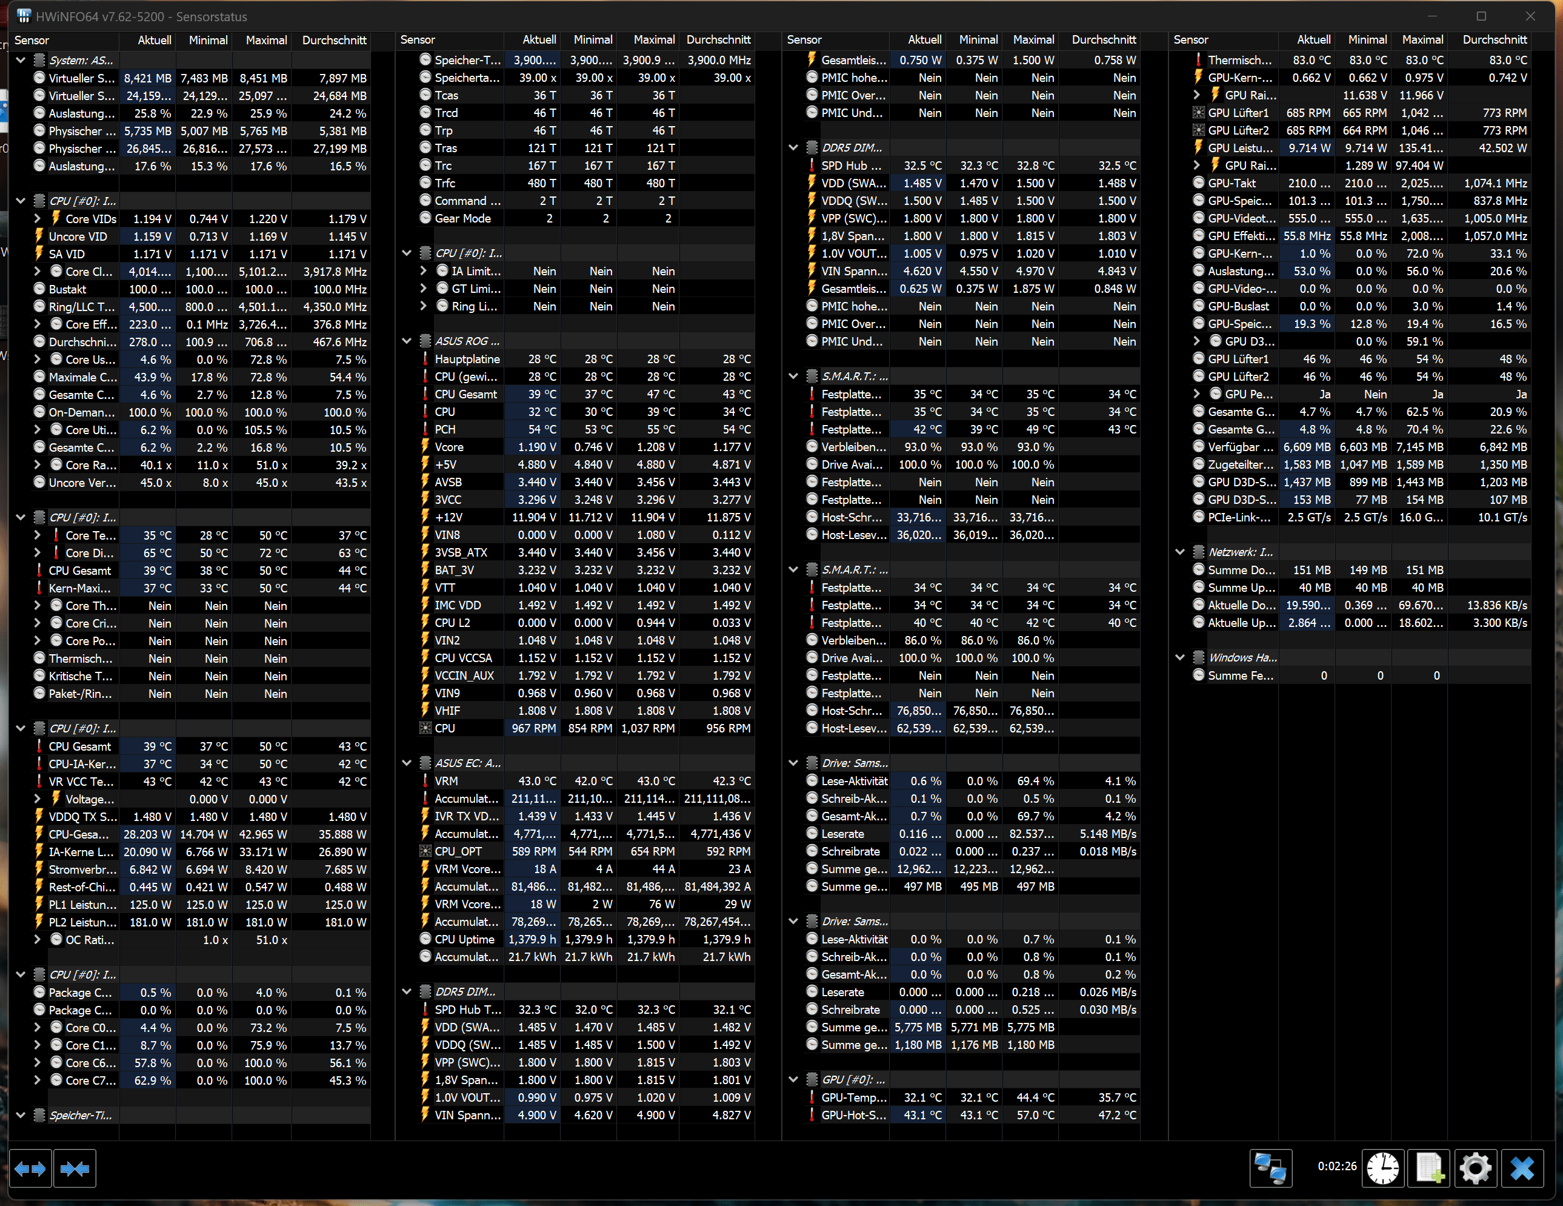Screen dimensions: 1563x1206
Task: Open sensor settings via the gear icon
Action: (x=1475, y=1169)
